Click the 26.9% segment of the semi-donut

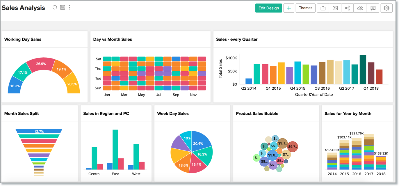click(x=41, y=64)
